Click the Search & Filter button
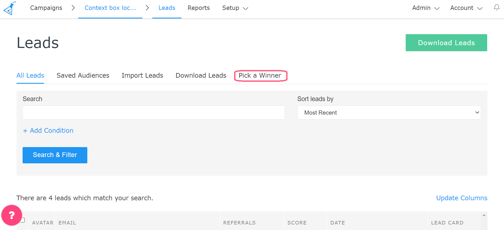This screenshot has height=230, width=504. 55,155
